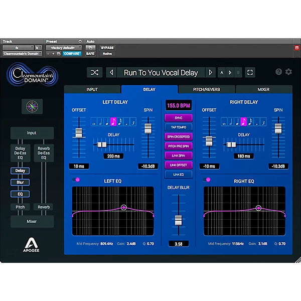The image size is (301, 301).
Task: Click the shuffle preset icon
Action: point(94,73)
